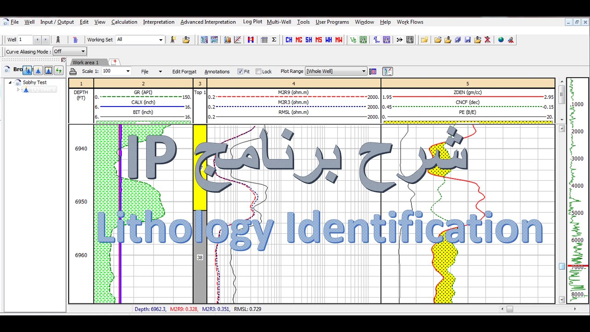
Task: Close the Browser side panel
Action: [63, 60]
